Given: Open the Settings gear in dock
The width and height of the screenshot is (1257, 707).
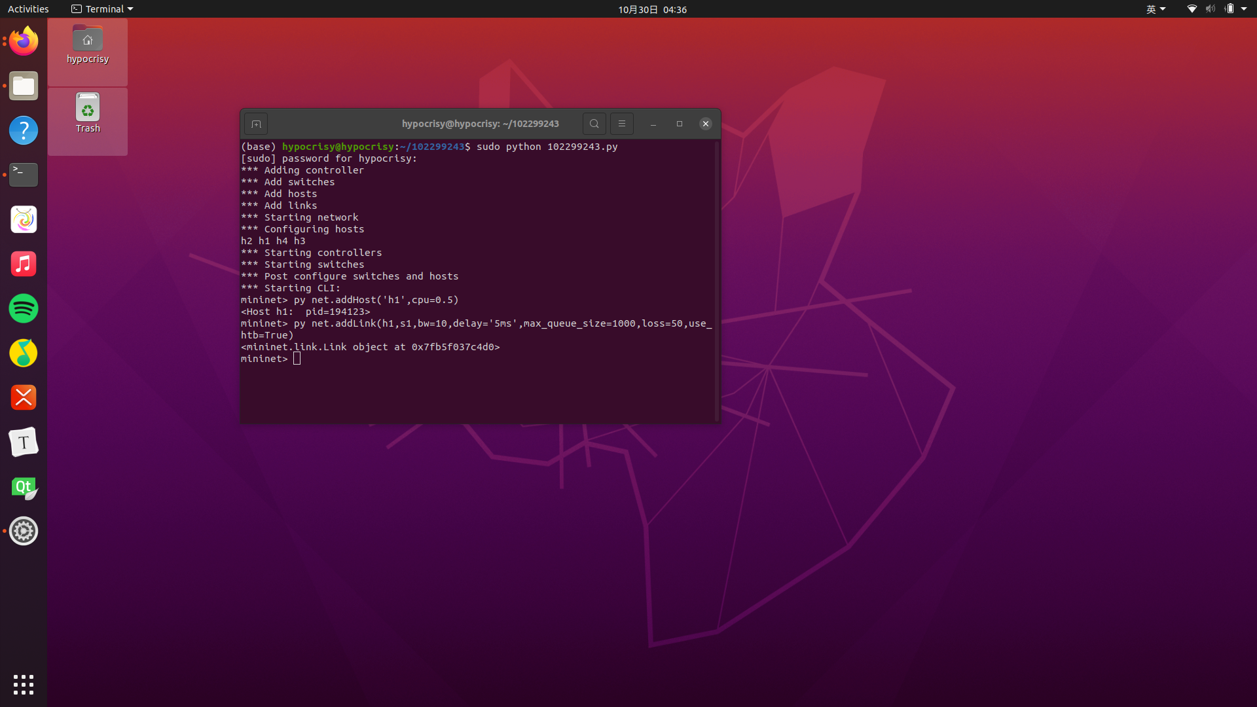Looking at the screenshot, I should [x=24, y=531].
